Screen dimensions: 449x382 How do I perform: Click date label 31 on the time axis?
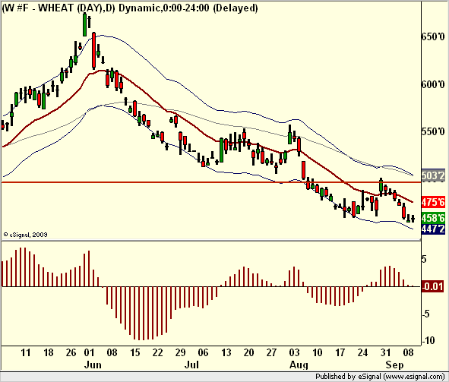[385, 352]
